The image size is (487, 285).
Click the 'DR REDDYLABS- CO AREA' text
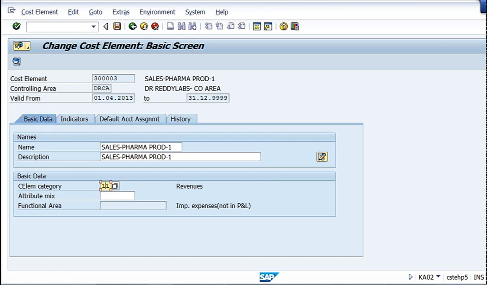(x=182, y=89)
